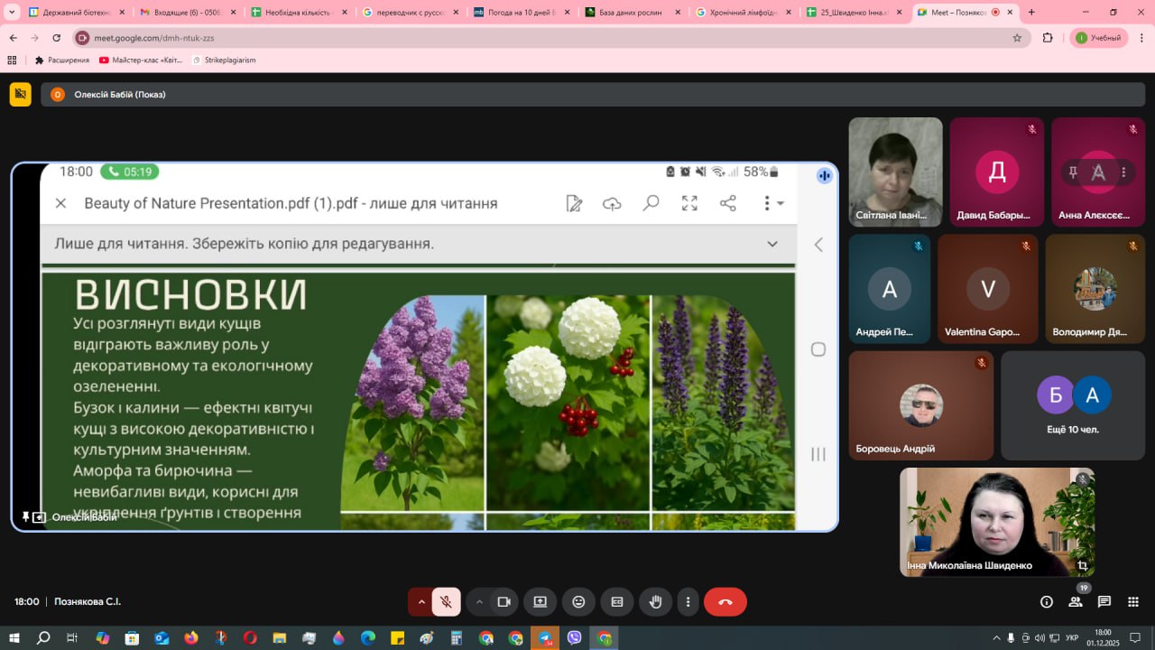Unmute the microphone in Meet

point(446,601)
